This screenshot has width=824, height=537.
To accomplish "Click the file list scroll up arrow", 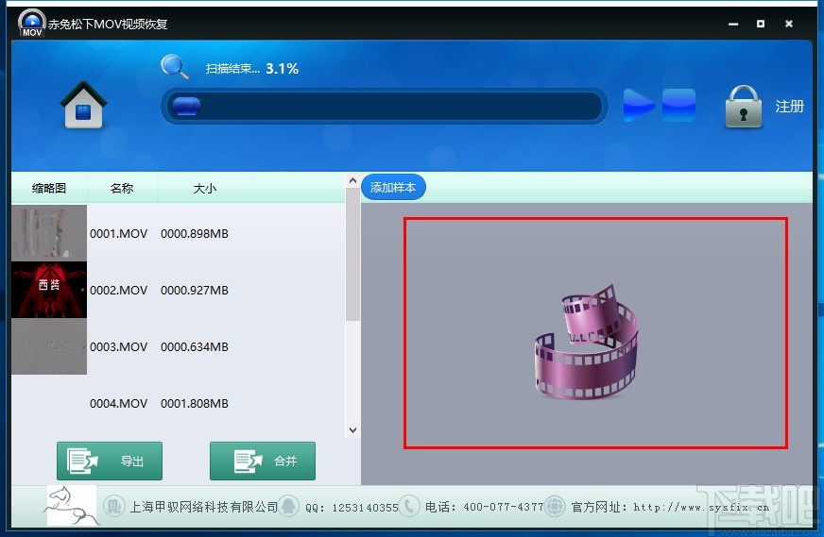I will point(353,181).
